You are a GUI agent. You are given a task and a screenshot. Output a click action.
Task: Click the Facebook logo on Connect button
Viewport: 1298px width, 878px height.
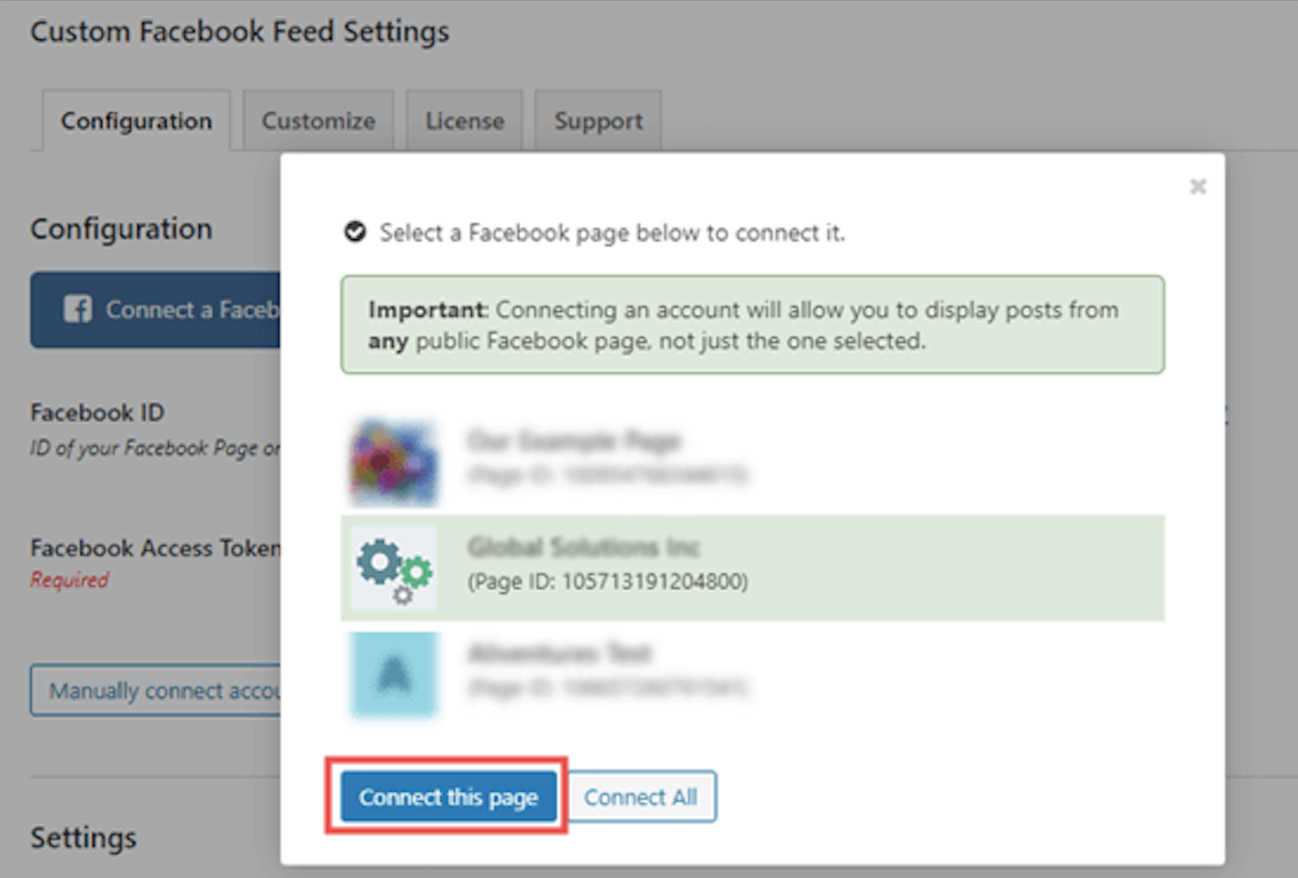point(78,309)
